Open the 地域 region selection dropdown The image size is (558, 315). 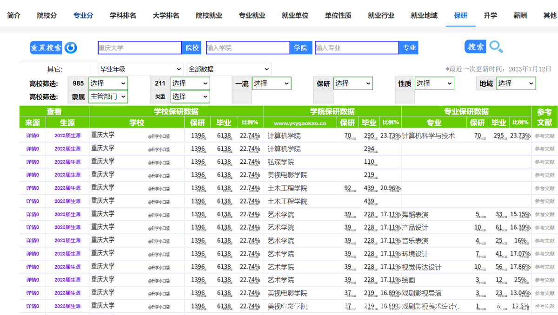[x=516, y=84]
